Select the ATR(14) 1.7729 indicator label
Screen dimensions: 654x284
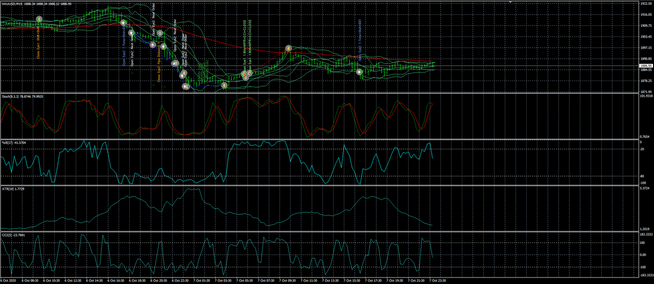pyautogui.click(x=13, y=188)
